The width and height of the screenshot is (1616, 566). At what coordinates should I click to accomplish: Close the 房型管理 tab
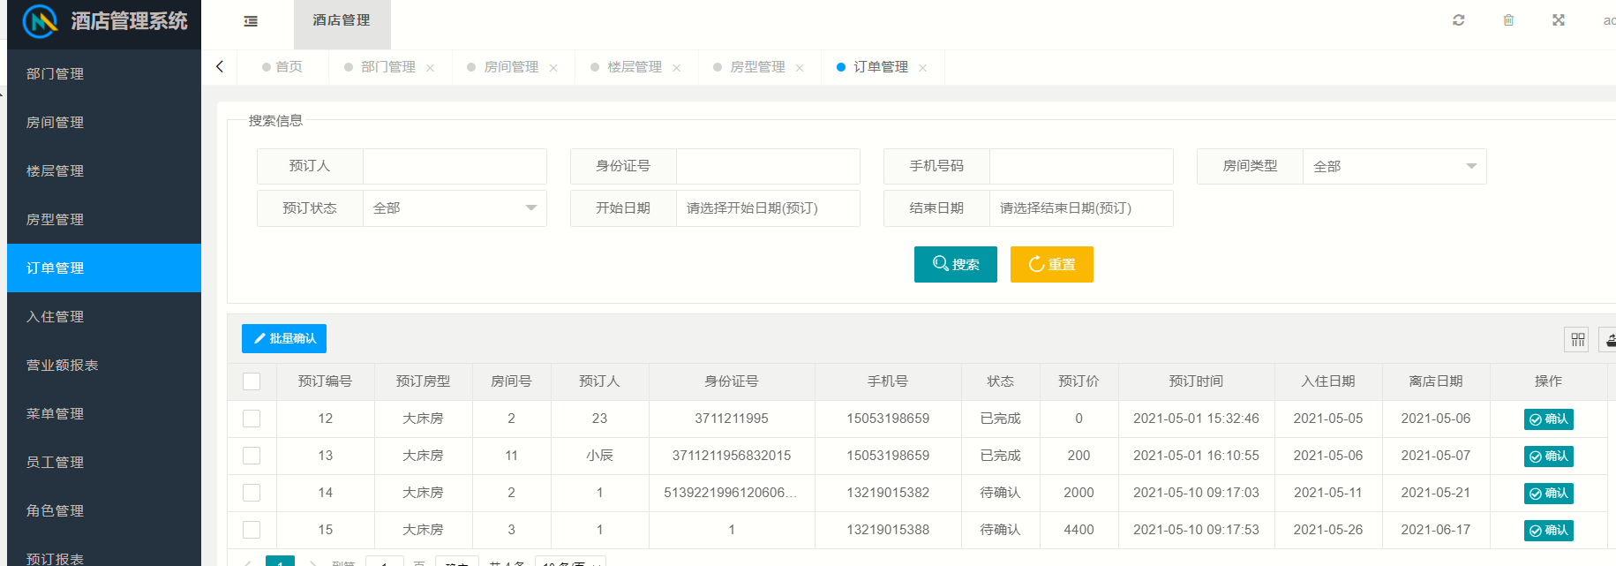coord(800,68)
